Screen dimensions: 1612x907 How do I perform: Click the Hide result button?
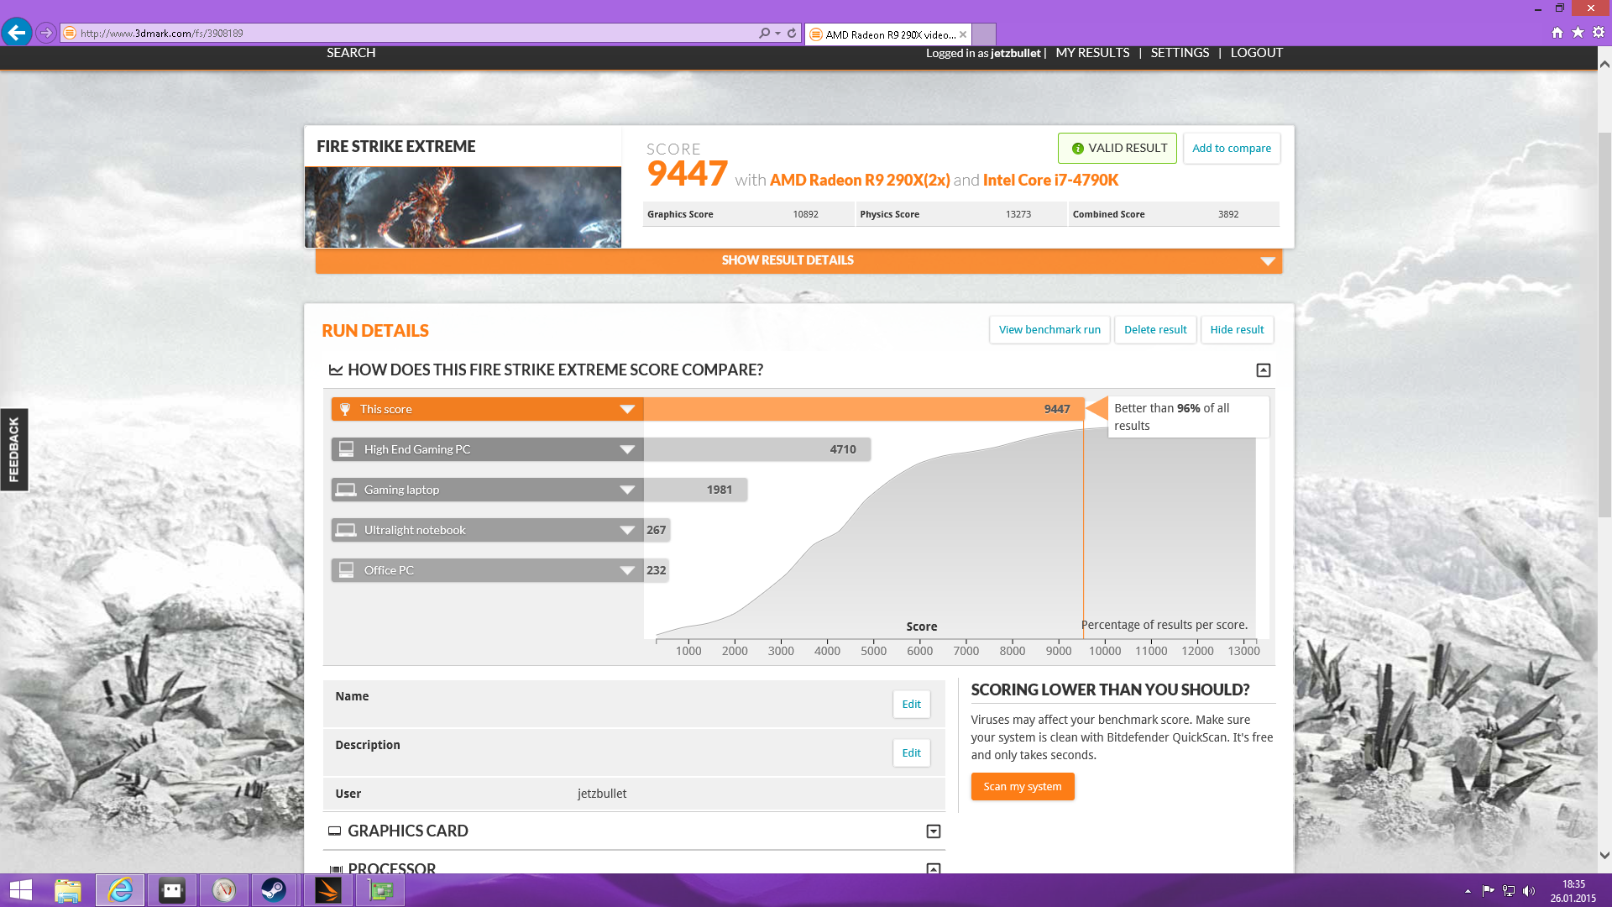pyautogui.click(x=1237, y=329)
